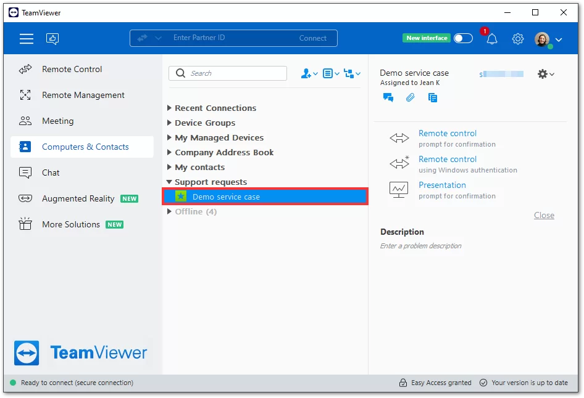Open the notifications bell
This screenshot has height=398, width=584.
491,39
